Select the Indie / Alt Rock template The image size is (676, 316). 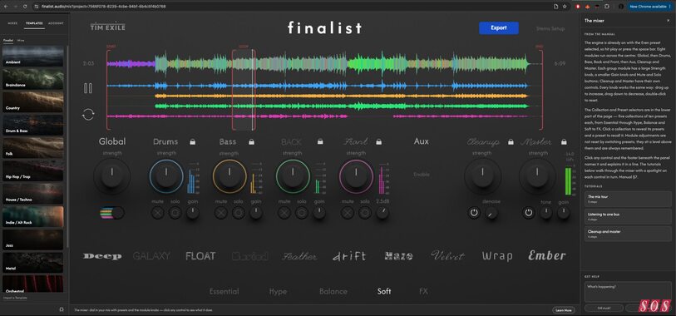coord(33,216)
